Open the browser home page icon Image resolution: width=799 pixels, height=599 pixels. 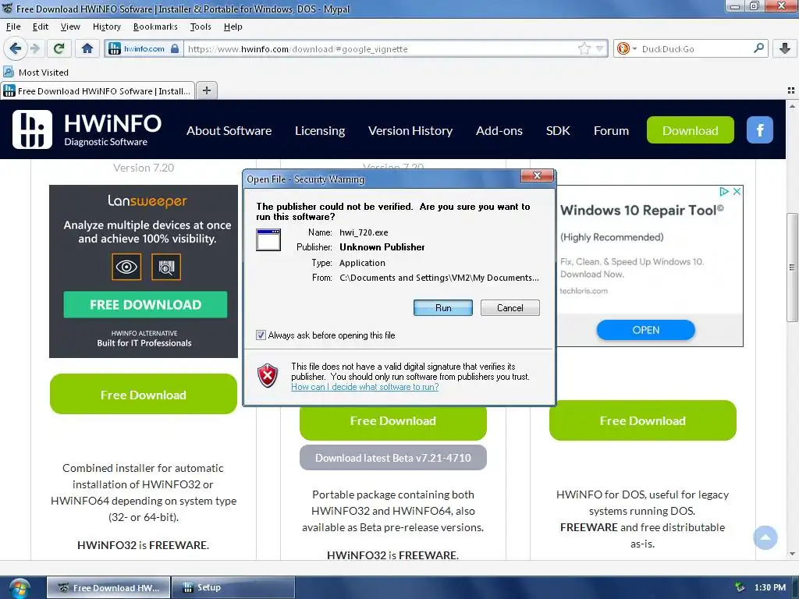click(x=87, y=48)
